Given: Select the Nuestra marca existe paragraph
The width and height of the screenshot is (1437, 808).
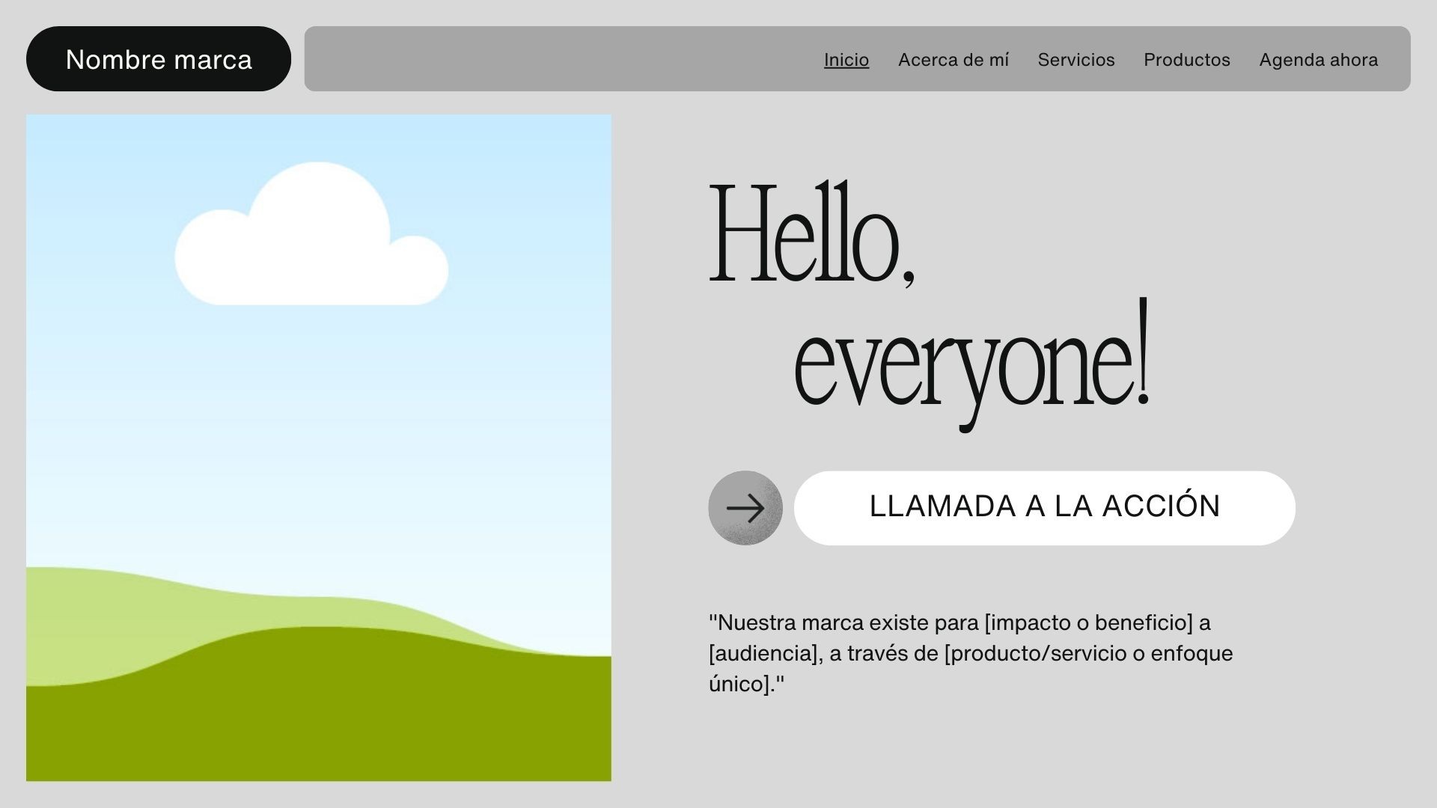Looking at the screenshot, I should pos(970,653).
